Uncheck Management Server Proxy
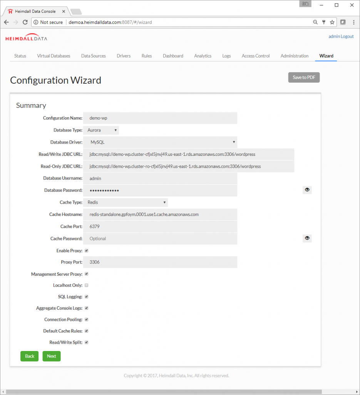The height and width of the screenshot is (395, 360). pyautogui.click(x=87, y=274)
